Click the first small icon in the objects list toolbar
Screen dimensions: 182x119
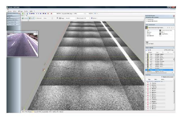pos(146,50)
